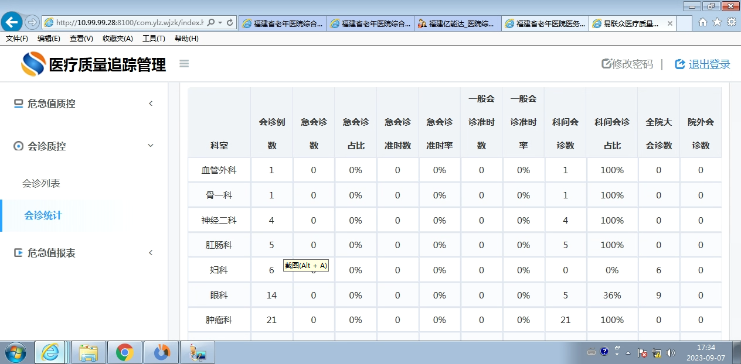Click the 眼科 row name cell
741x364 pixels.
(219, 296)
